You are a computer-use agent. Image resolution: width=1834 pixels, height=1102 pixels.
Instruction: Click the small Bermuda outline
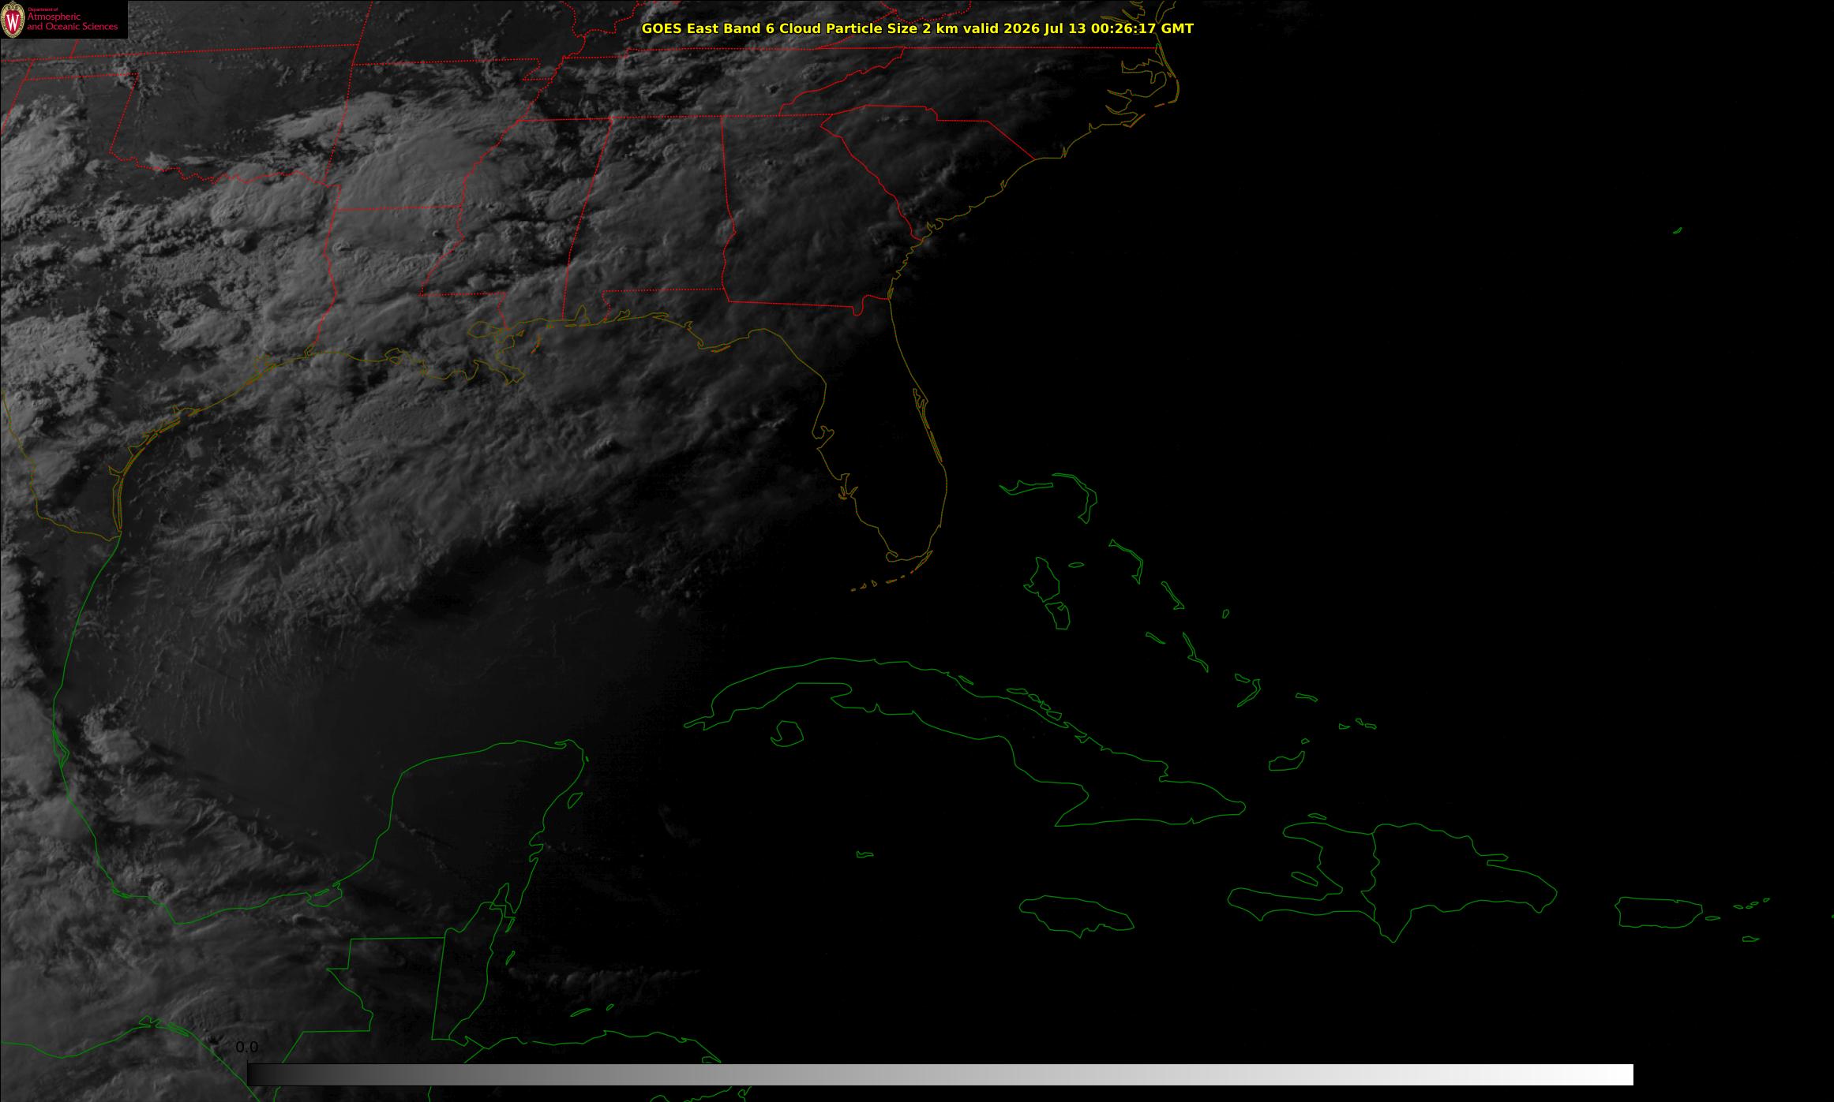click(1678, 230)
